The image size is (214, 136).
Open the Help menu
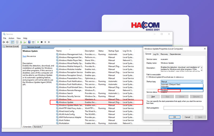(x=25, y=38)
